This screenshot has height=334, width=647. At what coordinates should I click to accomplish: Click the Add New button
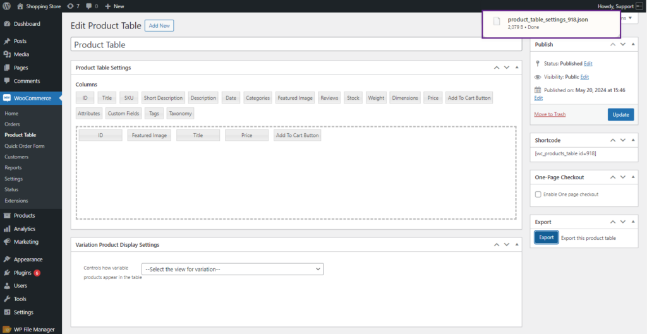[159, 25]
